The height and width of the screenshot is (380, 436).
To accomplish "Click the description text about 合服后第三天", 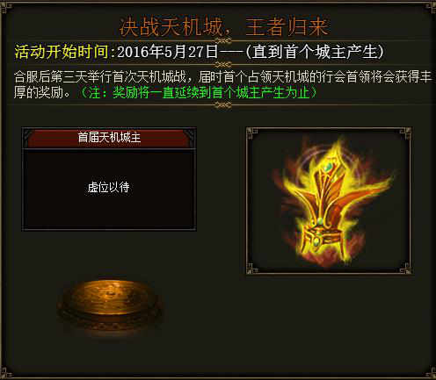I will (222, 84).
